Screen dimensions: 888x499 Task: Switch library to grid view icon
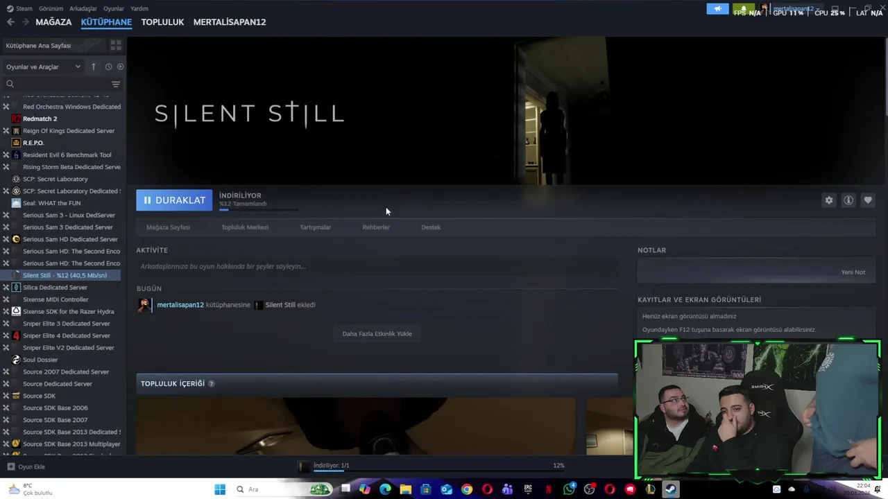coord(116,45)
